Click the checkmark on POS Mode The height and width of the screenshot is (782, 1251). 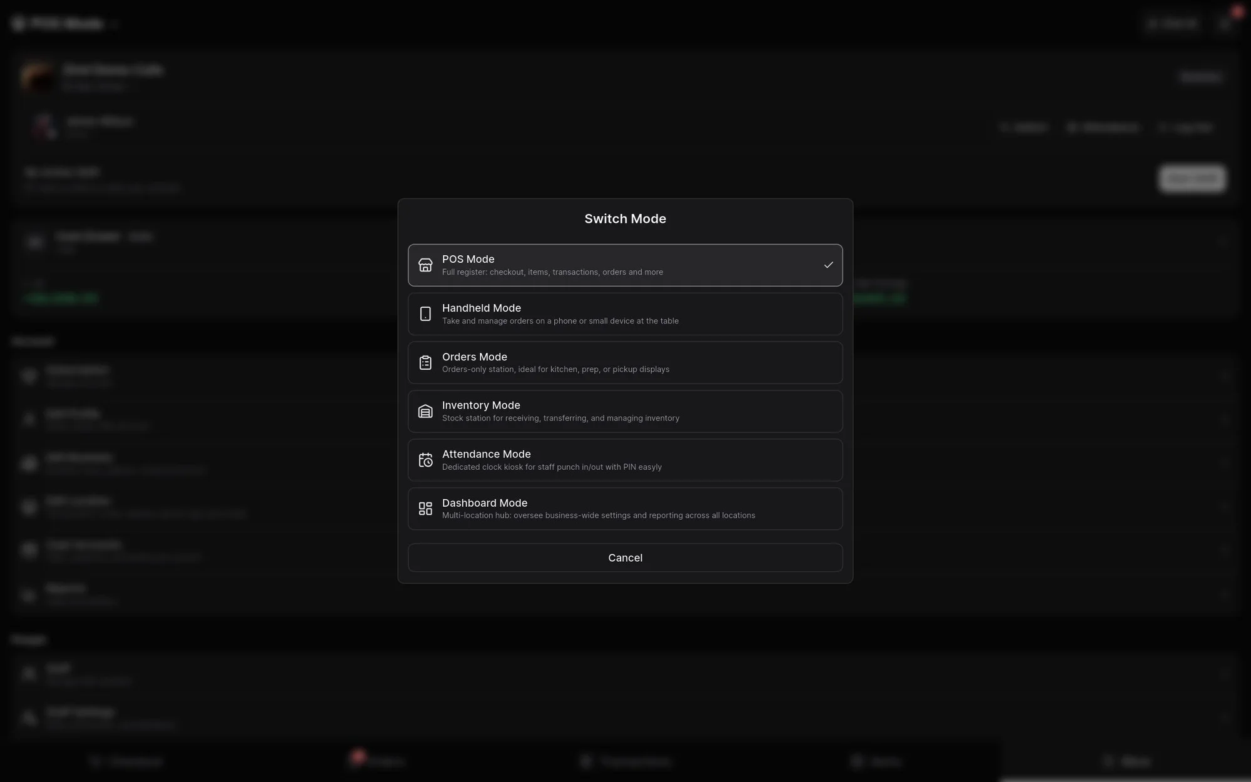point(828,265)
